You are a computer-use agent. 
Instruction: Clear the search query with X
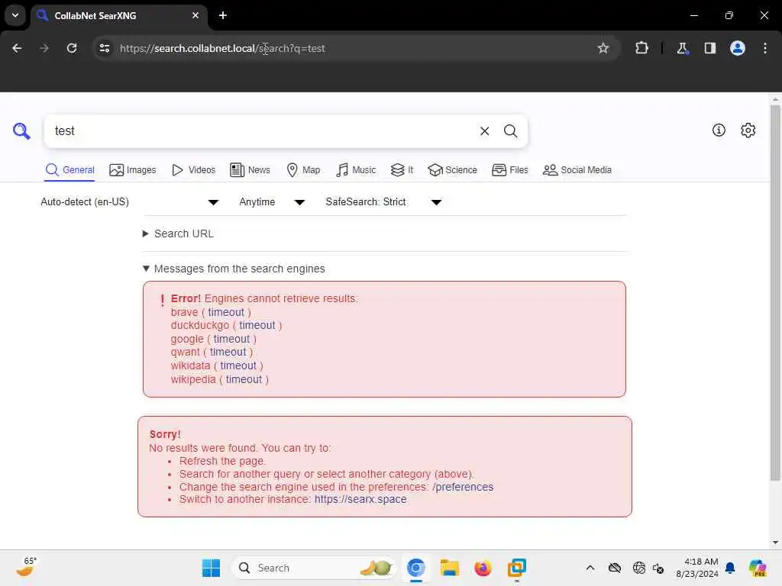pyautogui.click(x=484, y=131)
